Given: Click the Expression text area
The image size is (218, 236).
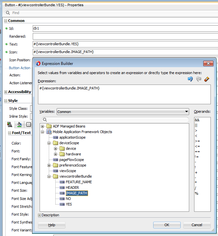Looking at the screenshot, I should 124,94.
